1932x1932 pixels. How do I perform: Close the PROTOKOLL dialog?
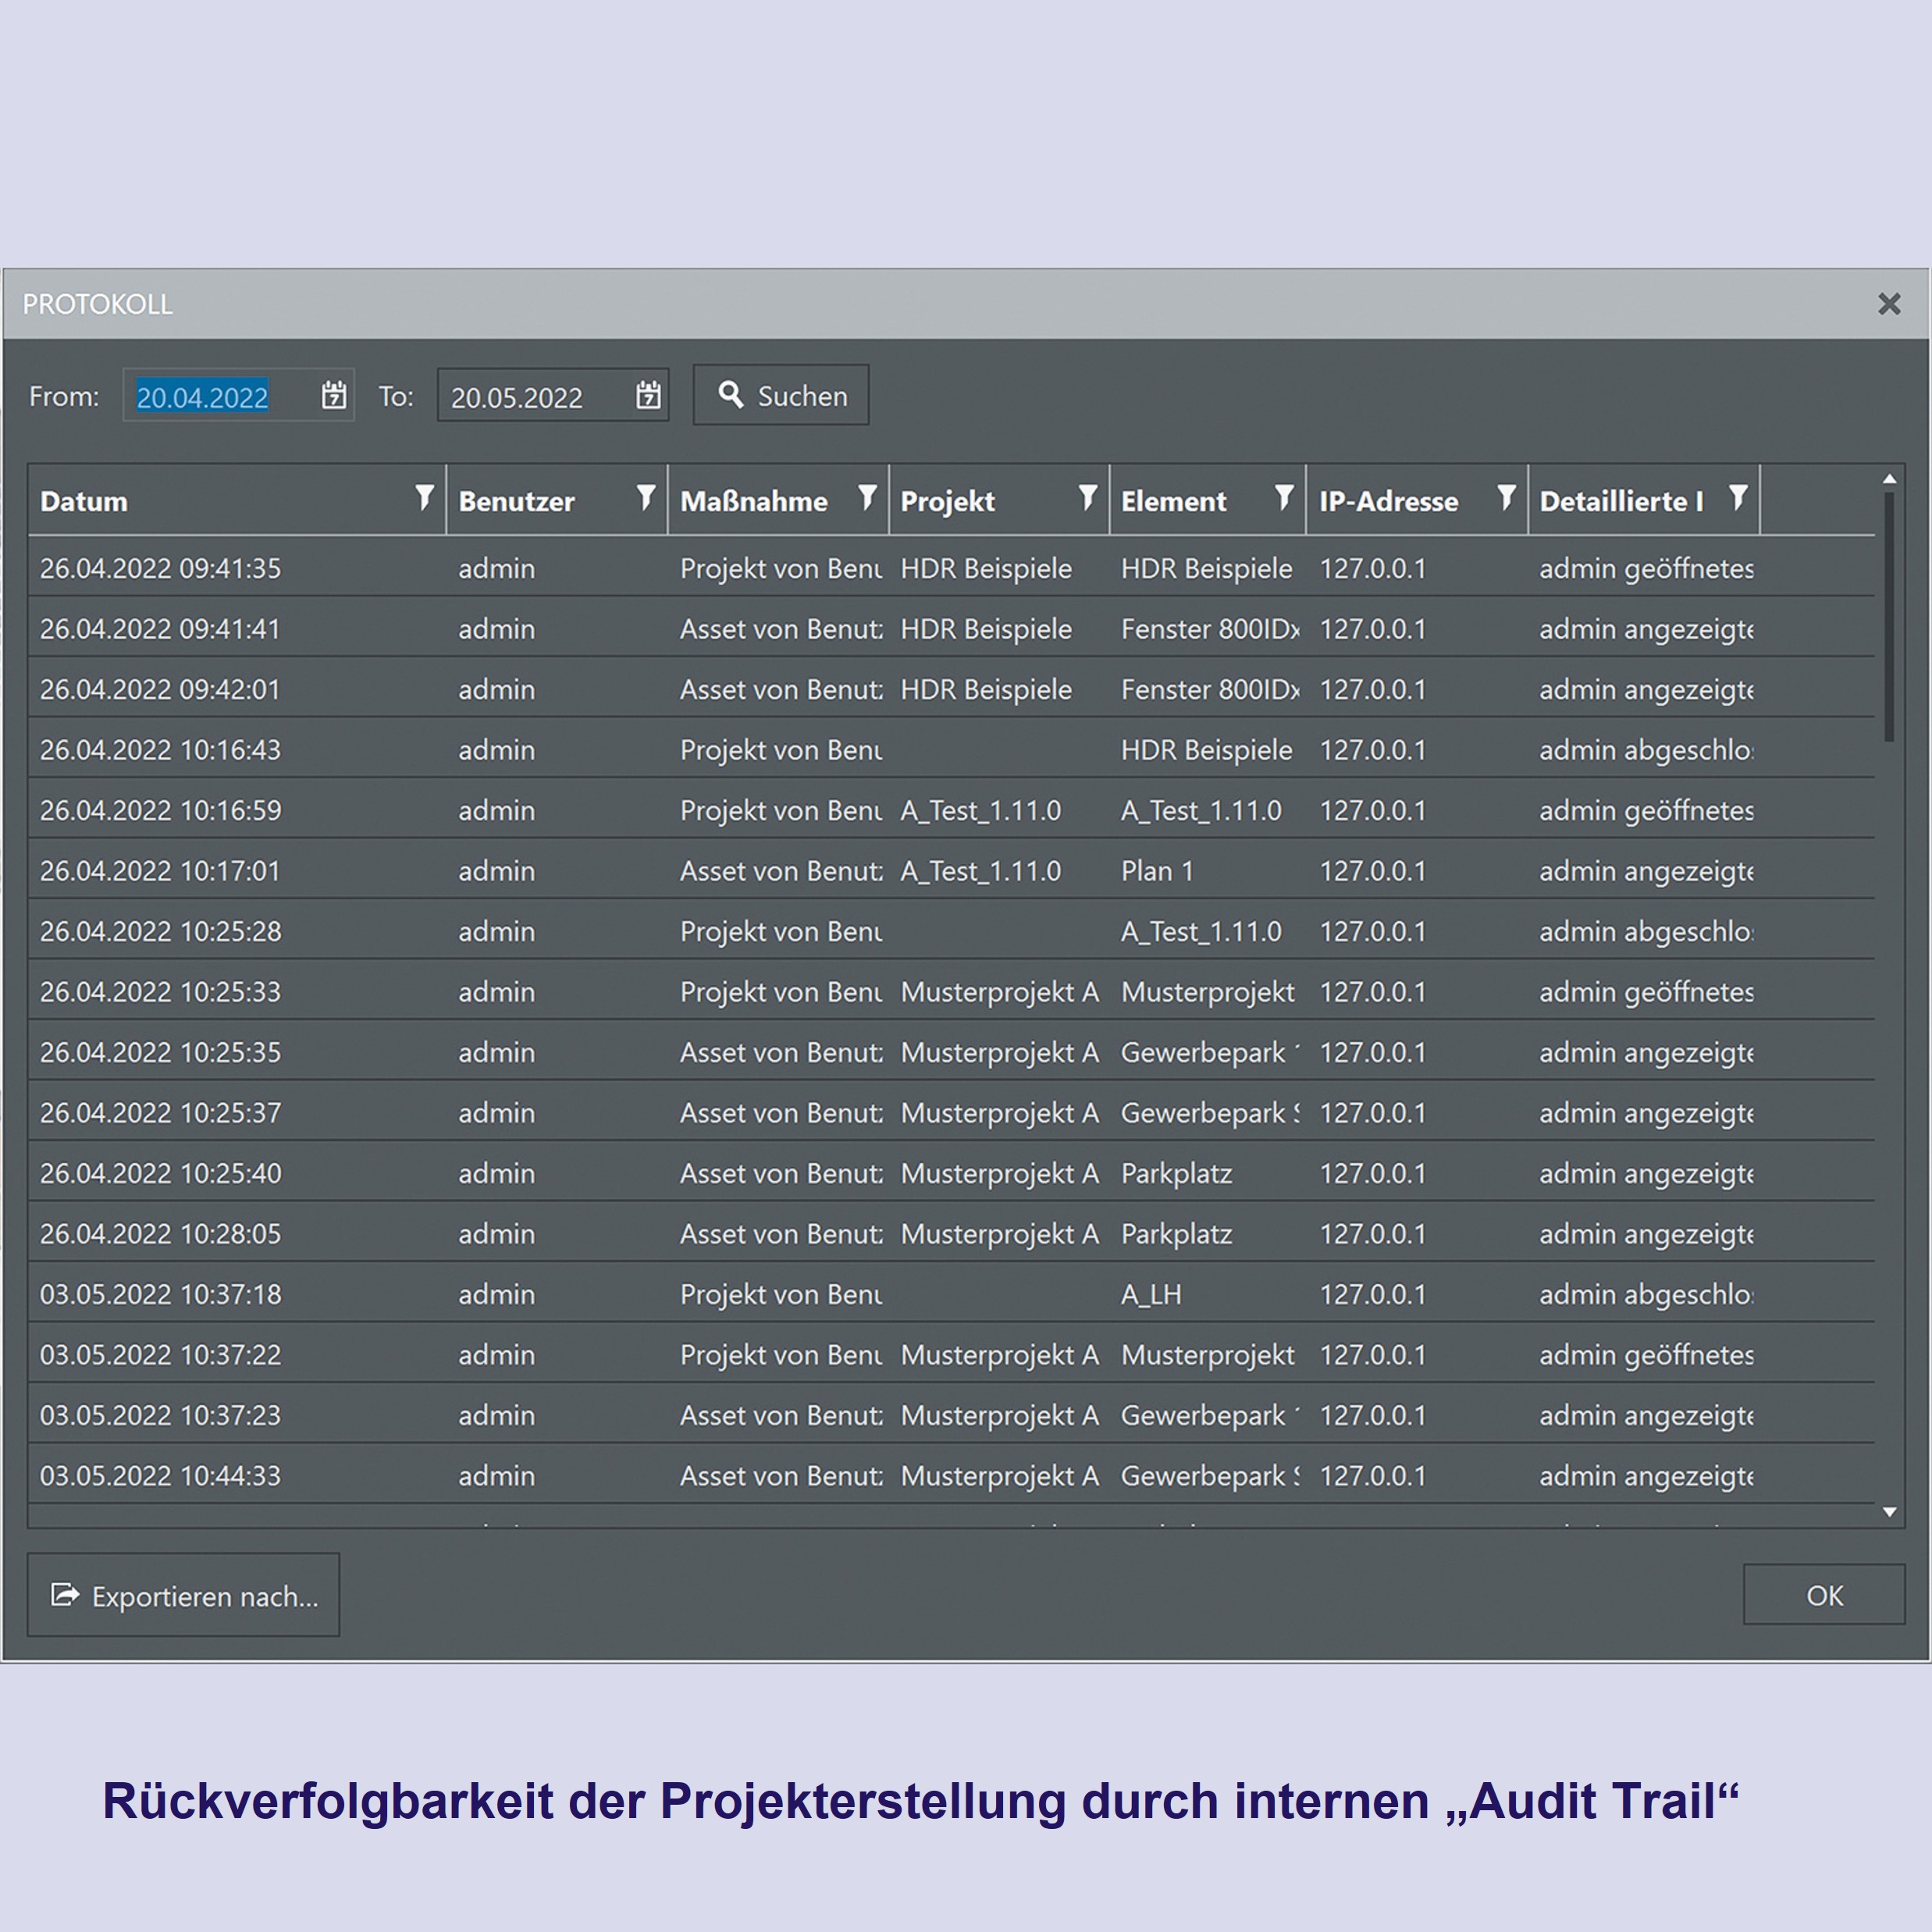[1888, 304]
